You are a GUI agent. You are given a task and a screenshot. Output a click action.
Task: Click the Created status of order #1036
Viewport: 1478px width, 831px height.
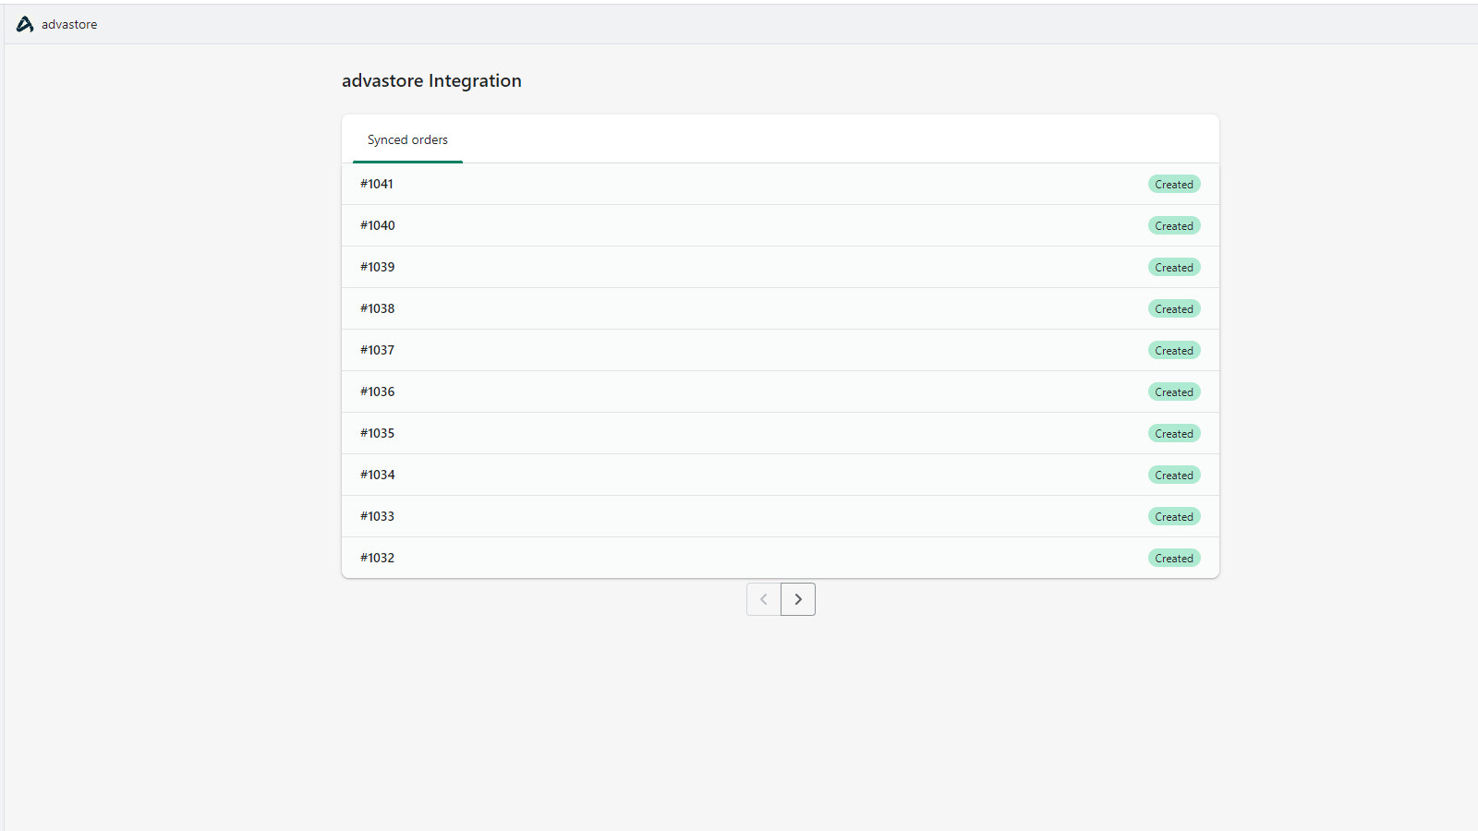pyautogui.click(x=1174, y=392)
